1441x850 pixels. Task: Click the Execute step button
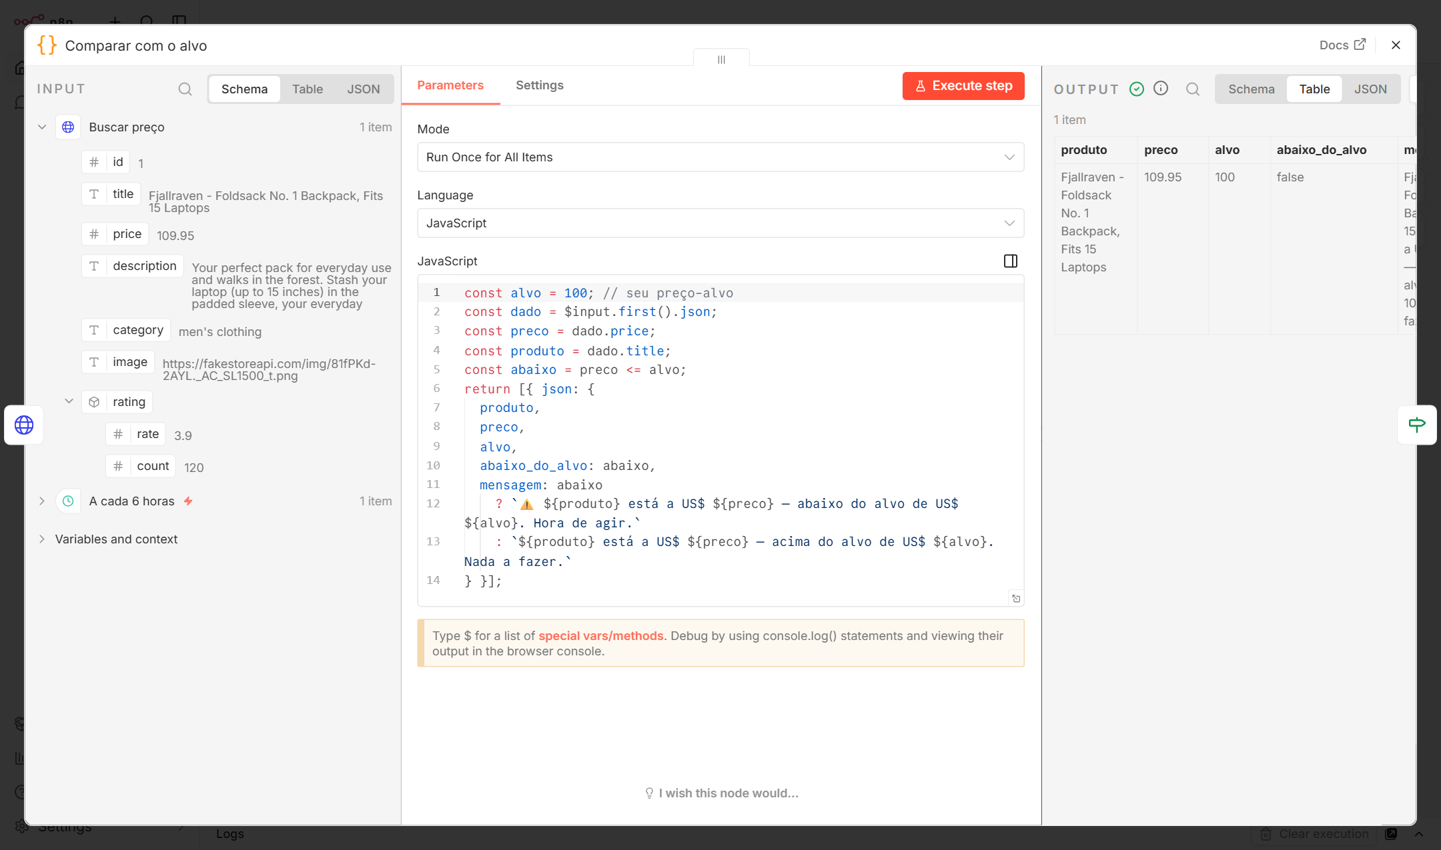pos(963,85)
